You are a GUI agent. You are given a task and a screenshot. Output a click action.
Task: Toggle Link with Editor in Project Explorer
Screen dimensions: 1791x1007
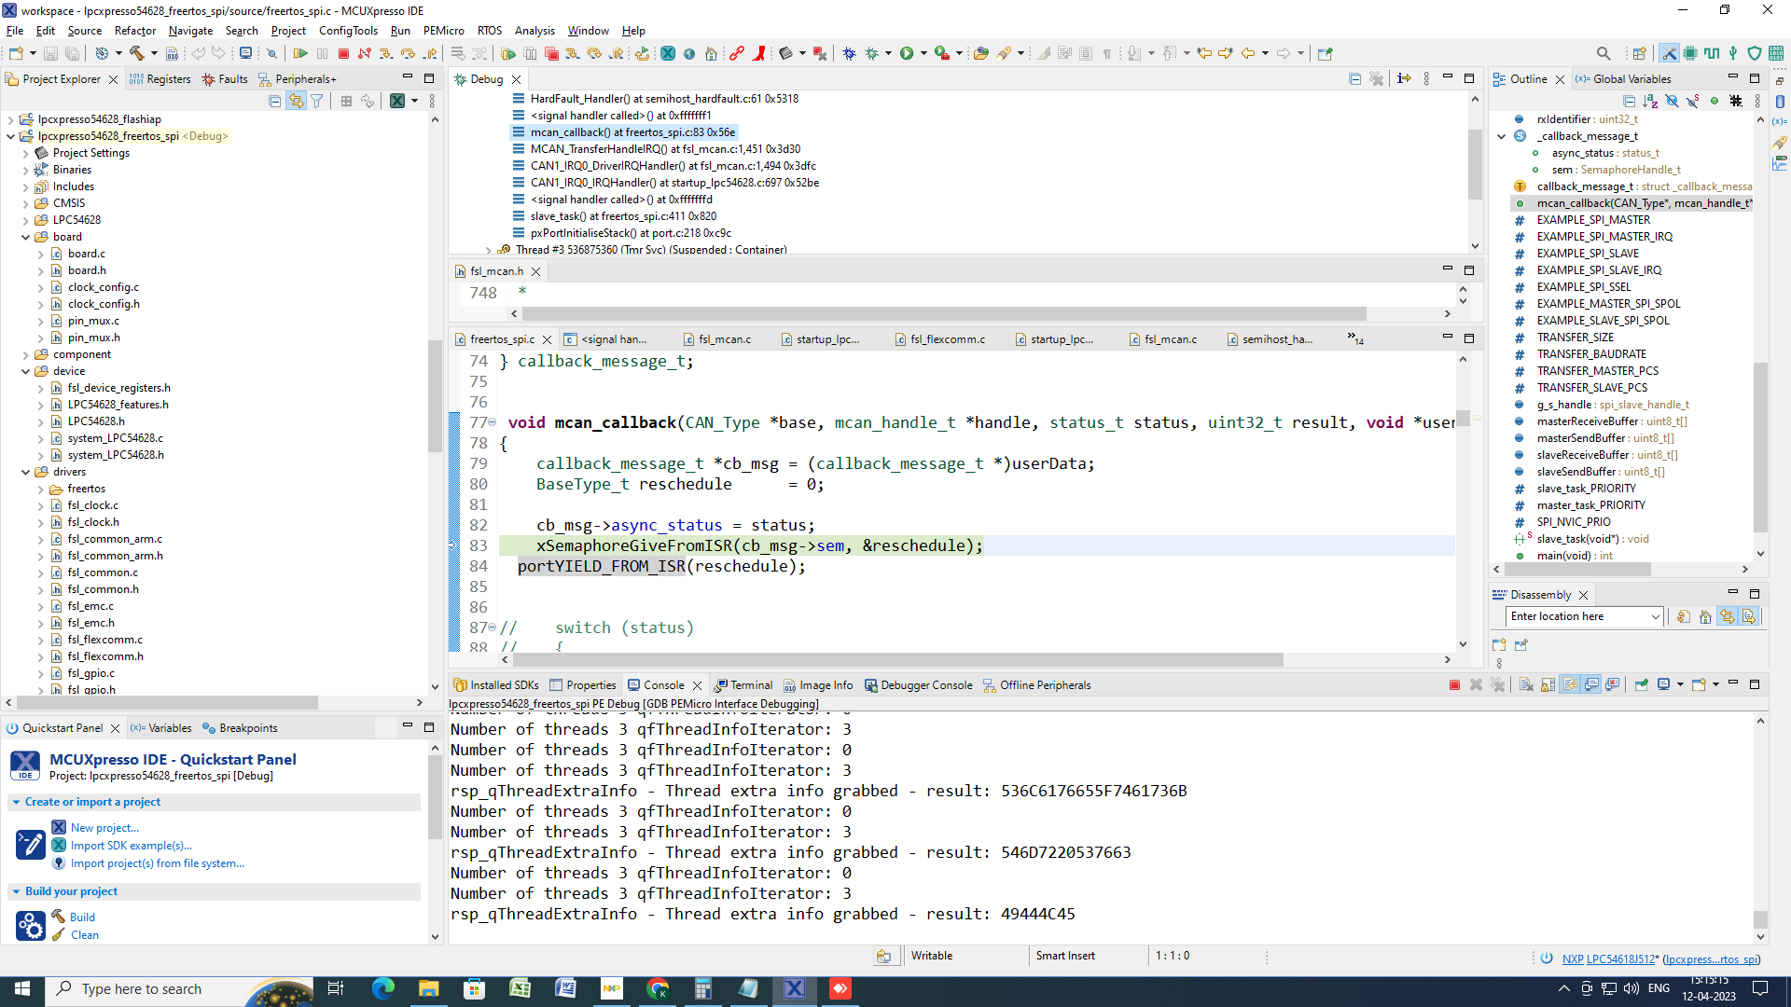pos(297,101)
